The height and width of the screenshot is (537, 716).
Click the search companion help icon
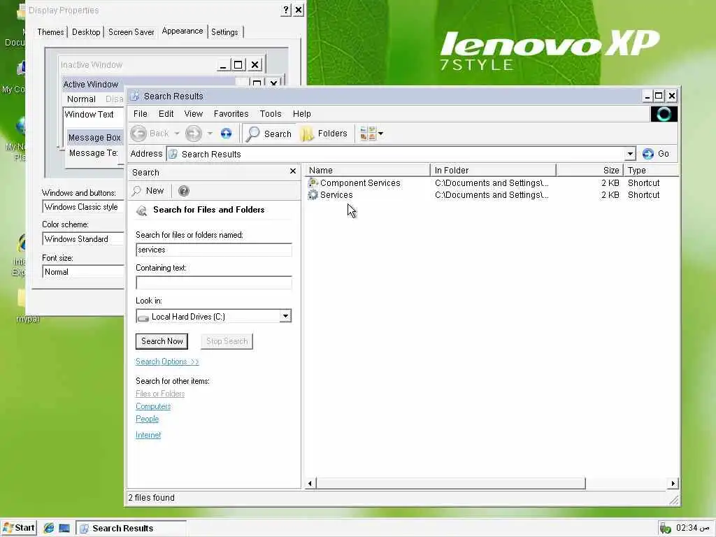coord(184,191)
